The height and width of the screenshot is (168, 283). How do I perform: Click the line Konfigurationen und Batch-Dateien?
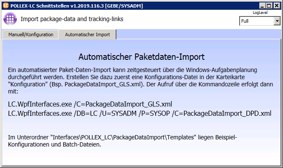[54, 144]
